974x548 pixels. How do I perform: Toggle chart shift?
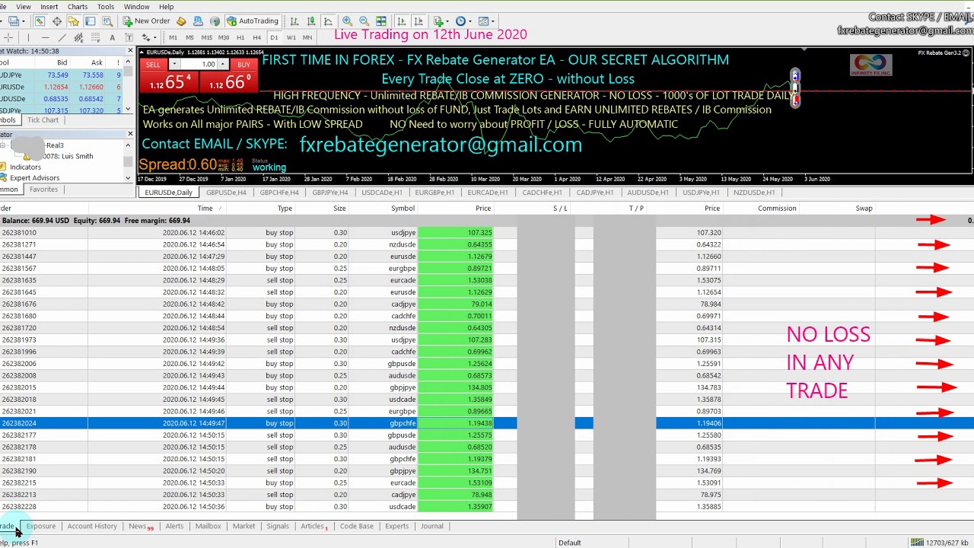(x=418, y=21)
